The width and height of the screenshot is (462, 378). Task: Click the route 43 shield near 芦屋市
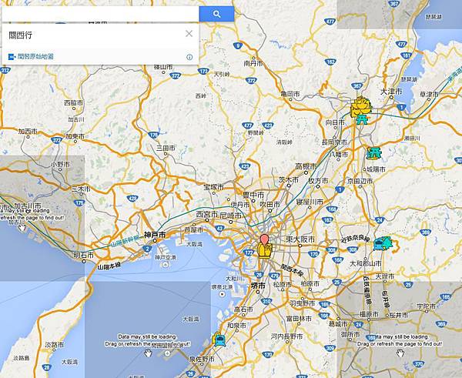pos(219,228)
